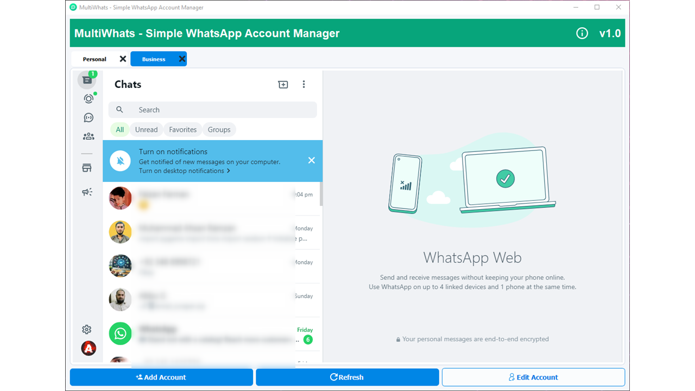View archived chats via the archive icon
The height and width of the screenshot is (391, 695).
(x=87, y=168)
